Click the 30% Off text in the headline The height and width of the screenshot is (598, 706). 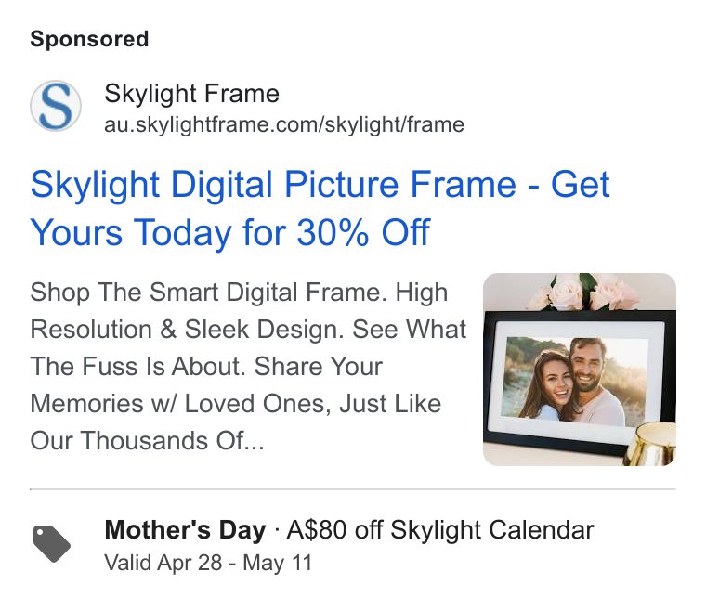tap(363, 232)
